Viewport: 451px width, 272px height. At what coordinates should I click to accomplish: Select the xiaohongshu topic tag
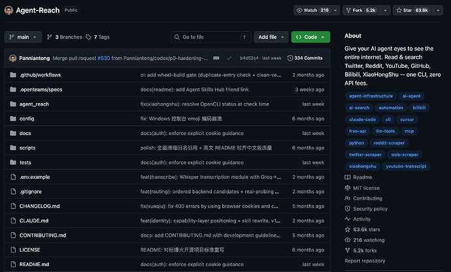pyautogui.click(x=362, y=166)
